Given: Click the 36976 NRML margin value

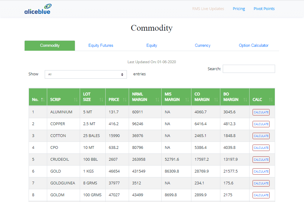Looking at the screenshot, I should coord(138,136).
